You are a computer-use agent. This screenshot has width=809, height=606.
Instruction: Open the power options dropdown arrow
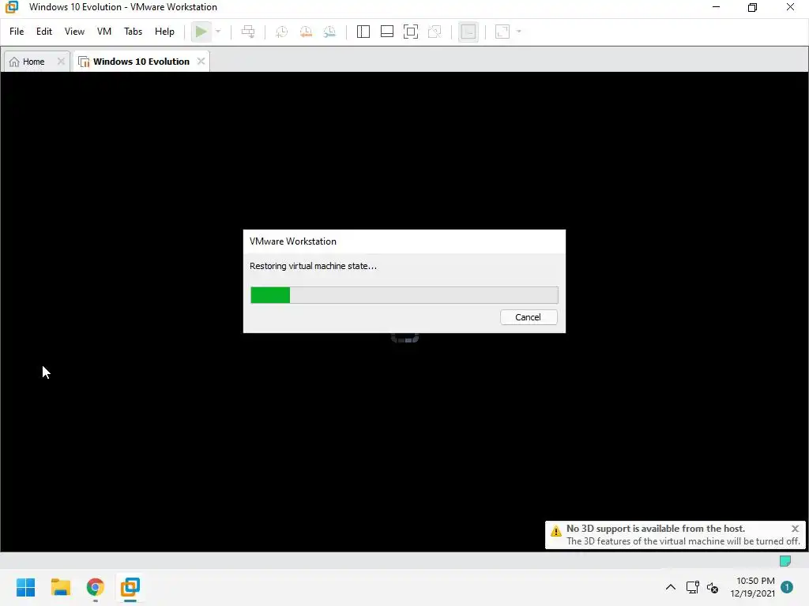coord(218,32)
